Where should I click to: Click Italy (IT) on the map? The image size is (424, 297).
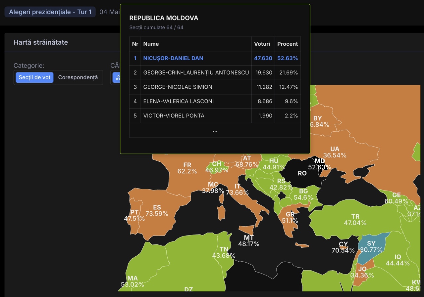point(238,189)
